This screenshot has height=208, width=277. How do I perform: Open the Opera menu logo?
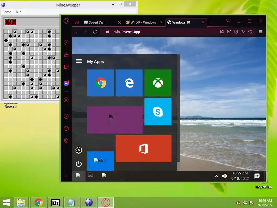66,21
